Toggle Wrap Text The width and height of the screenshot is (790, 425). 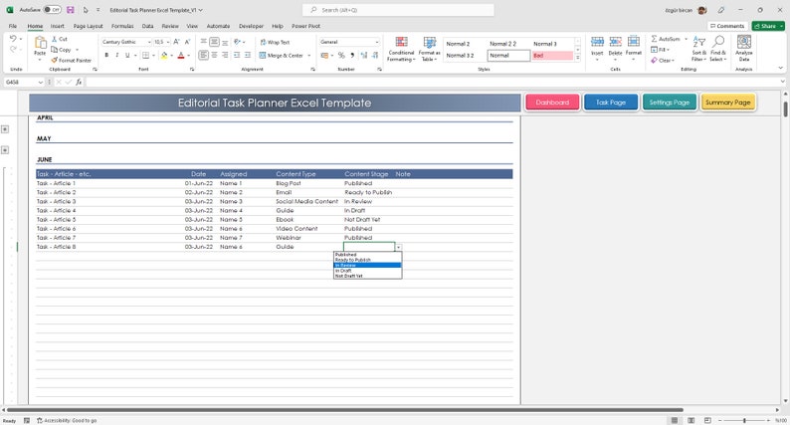(275, 43)
